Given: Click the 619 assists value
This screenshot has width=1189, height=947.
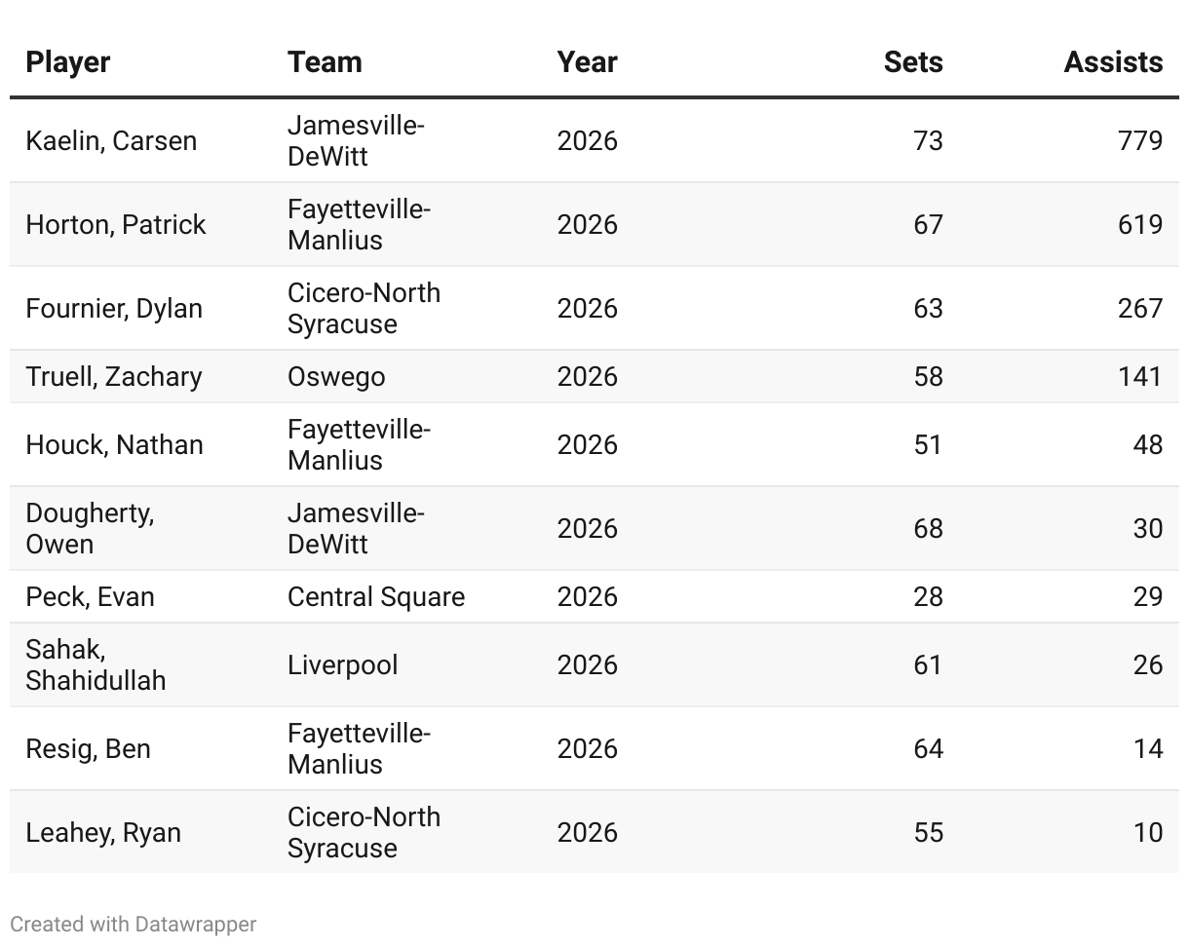Looking at the screenshot, I should coord(1139,224).
